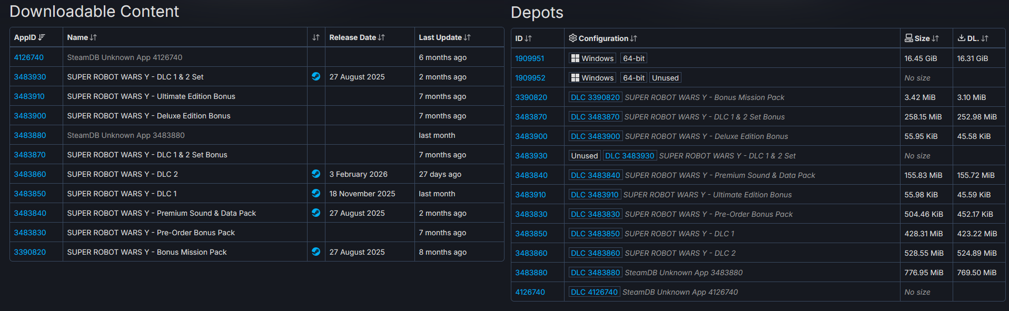This screenshot has height=311, width=1009.
Task: Click Windows logo icon in depot 1909952 row
Action: (x=575, y=78)
